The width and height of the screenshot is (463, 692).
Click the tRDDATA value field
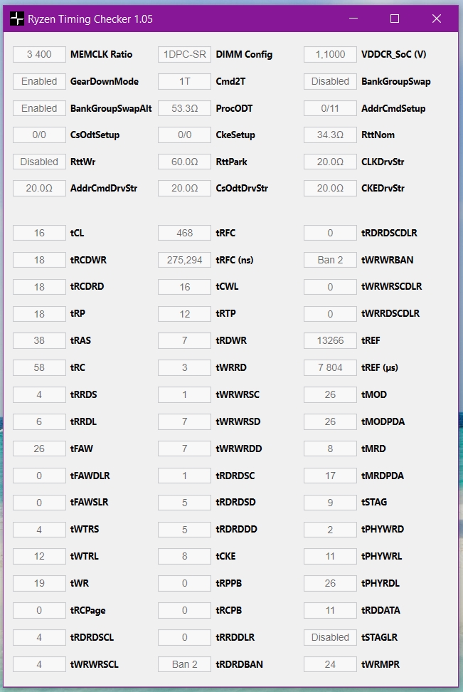tap(330, 610)
